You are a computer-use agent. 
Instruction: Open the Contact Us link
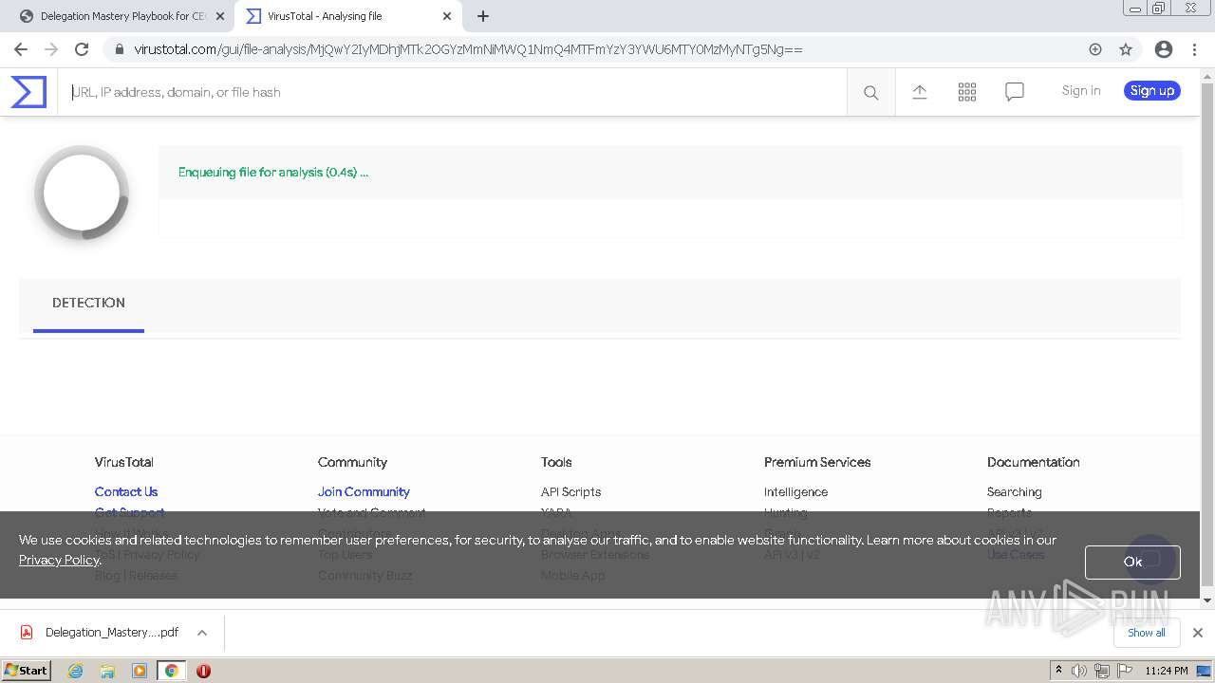pos(126,491)
